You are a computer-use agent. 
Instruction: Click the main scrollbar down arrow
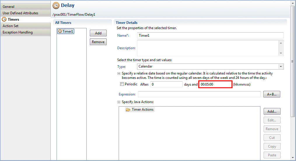coord(293,158)
